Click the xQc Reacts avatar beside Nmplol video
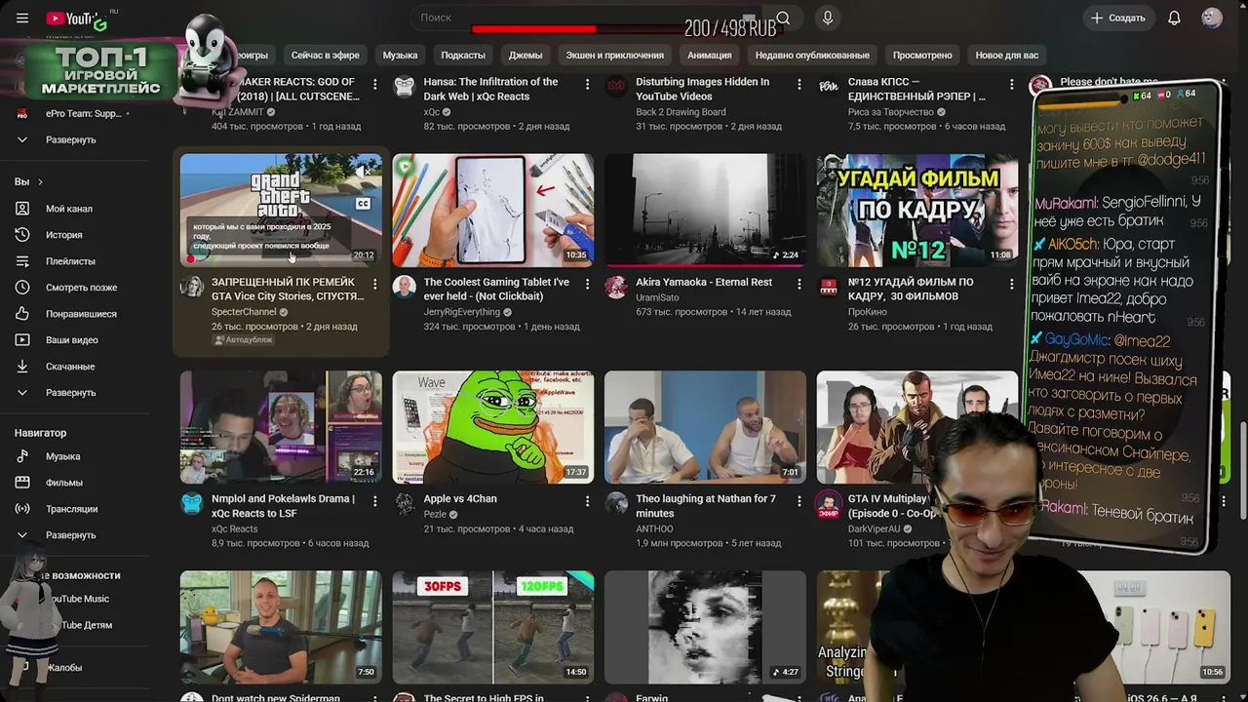Viewport: 1248px width, 702px height. pyautogui.click(x=192, y=503)
